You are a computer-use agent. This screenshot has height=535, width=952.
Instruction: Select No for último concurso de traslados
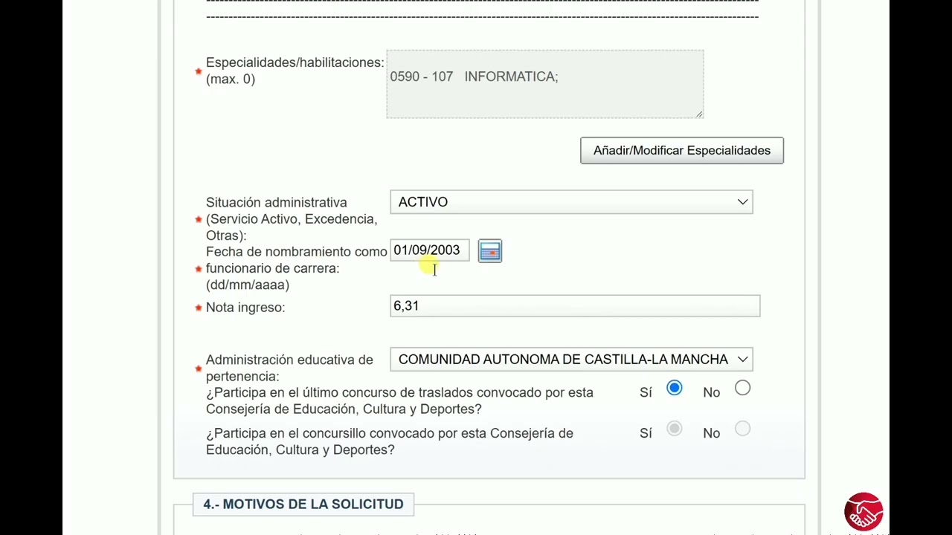coord(742,388)
